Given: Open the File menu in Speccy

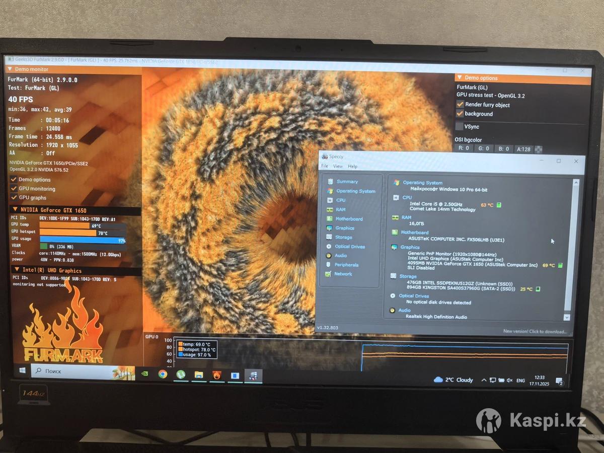Looking at the screenshot, I should pos(325,166).
